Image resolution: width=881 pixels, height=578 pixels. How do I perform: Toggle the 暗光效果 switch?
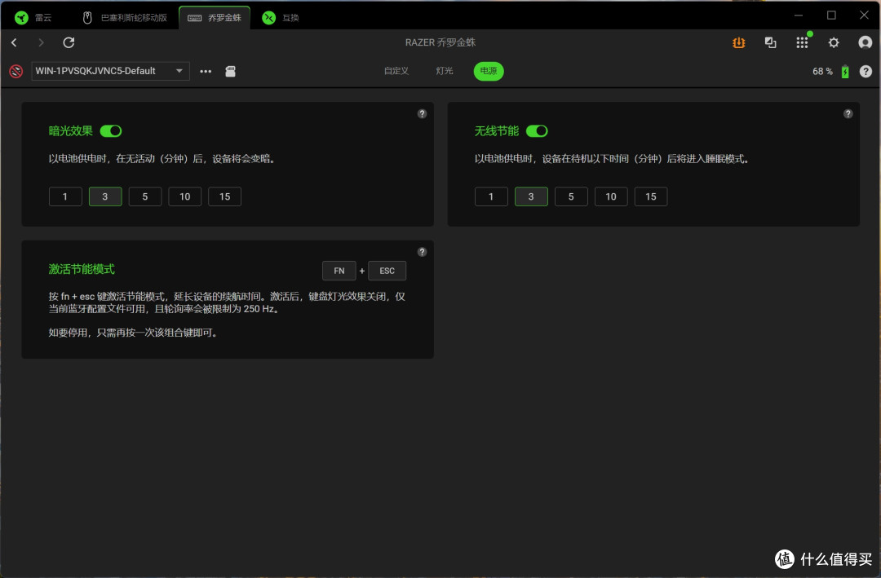(111, 131)
